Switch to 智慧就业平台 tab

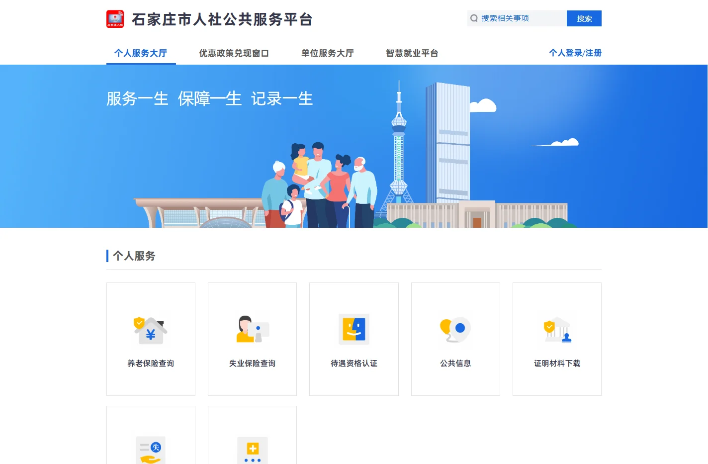point(412,53)
